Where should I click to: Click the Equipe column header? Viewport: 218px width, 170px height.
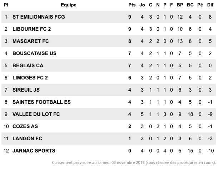pyautogui.click(x=69, y=5)
